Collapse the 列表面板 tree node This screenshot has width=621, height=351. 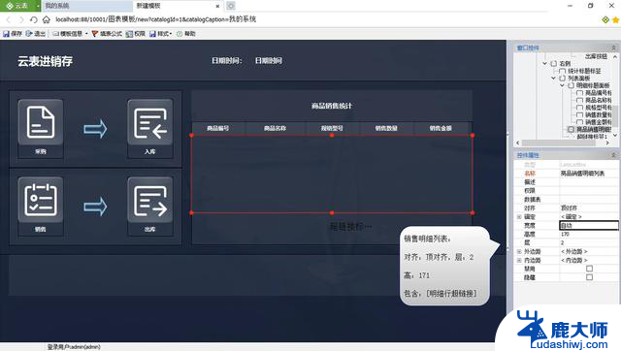(554, 78)
